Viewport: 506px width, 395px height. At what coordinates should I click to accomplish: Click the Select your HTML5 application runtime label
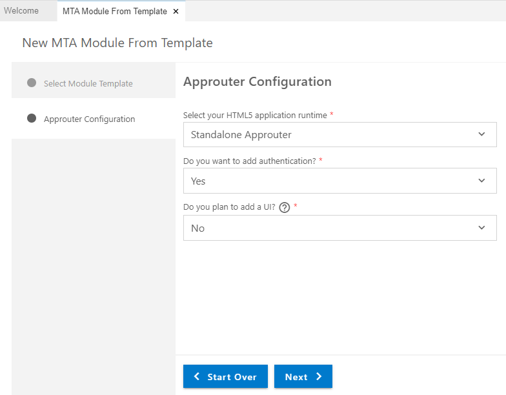[255, 115]
